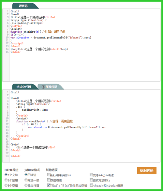
Task: Click source line <body><div>这是一个测试范例</div></body>
Action: pyautogui.click(x=39, y=49)
